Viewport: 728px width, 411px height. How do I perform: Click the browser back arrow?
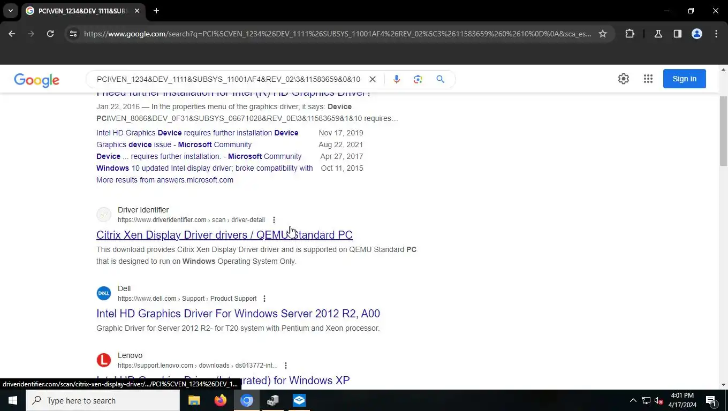pos(12,34)
